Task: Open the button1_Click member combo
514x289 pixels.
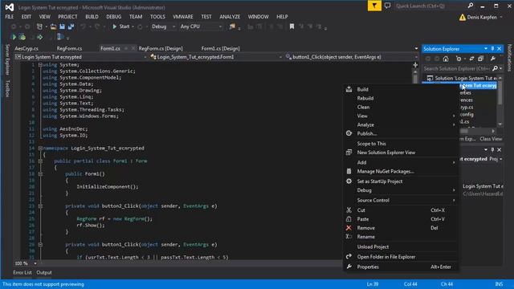Action: click(x=351, y=57)
